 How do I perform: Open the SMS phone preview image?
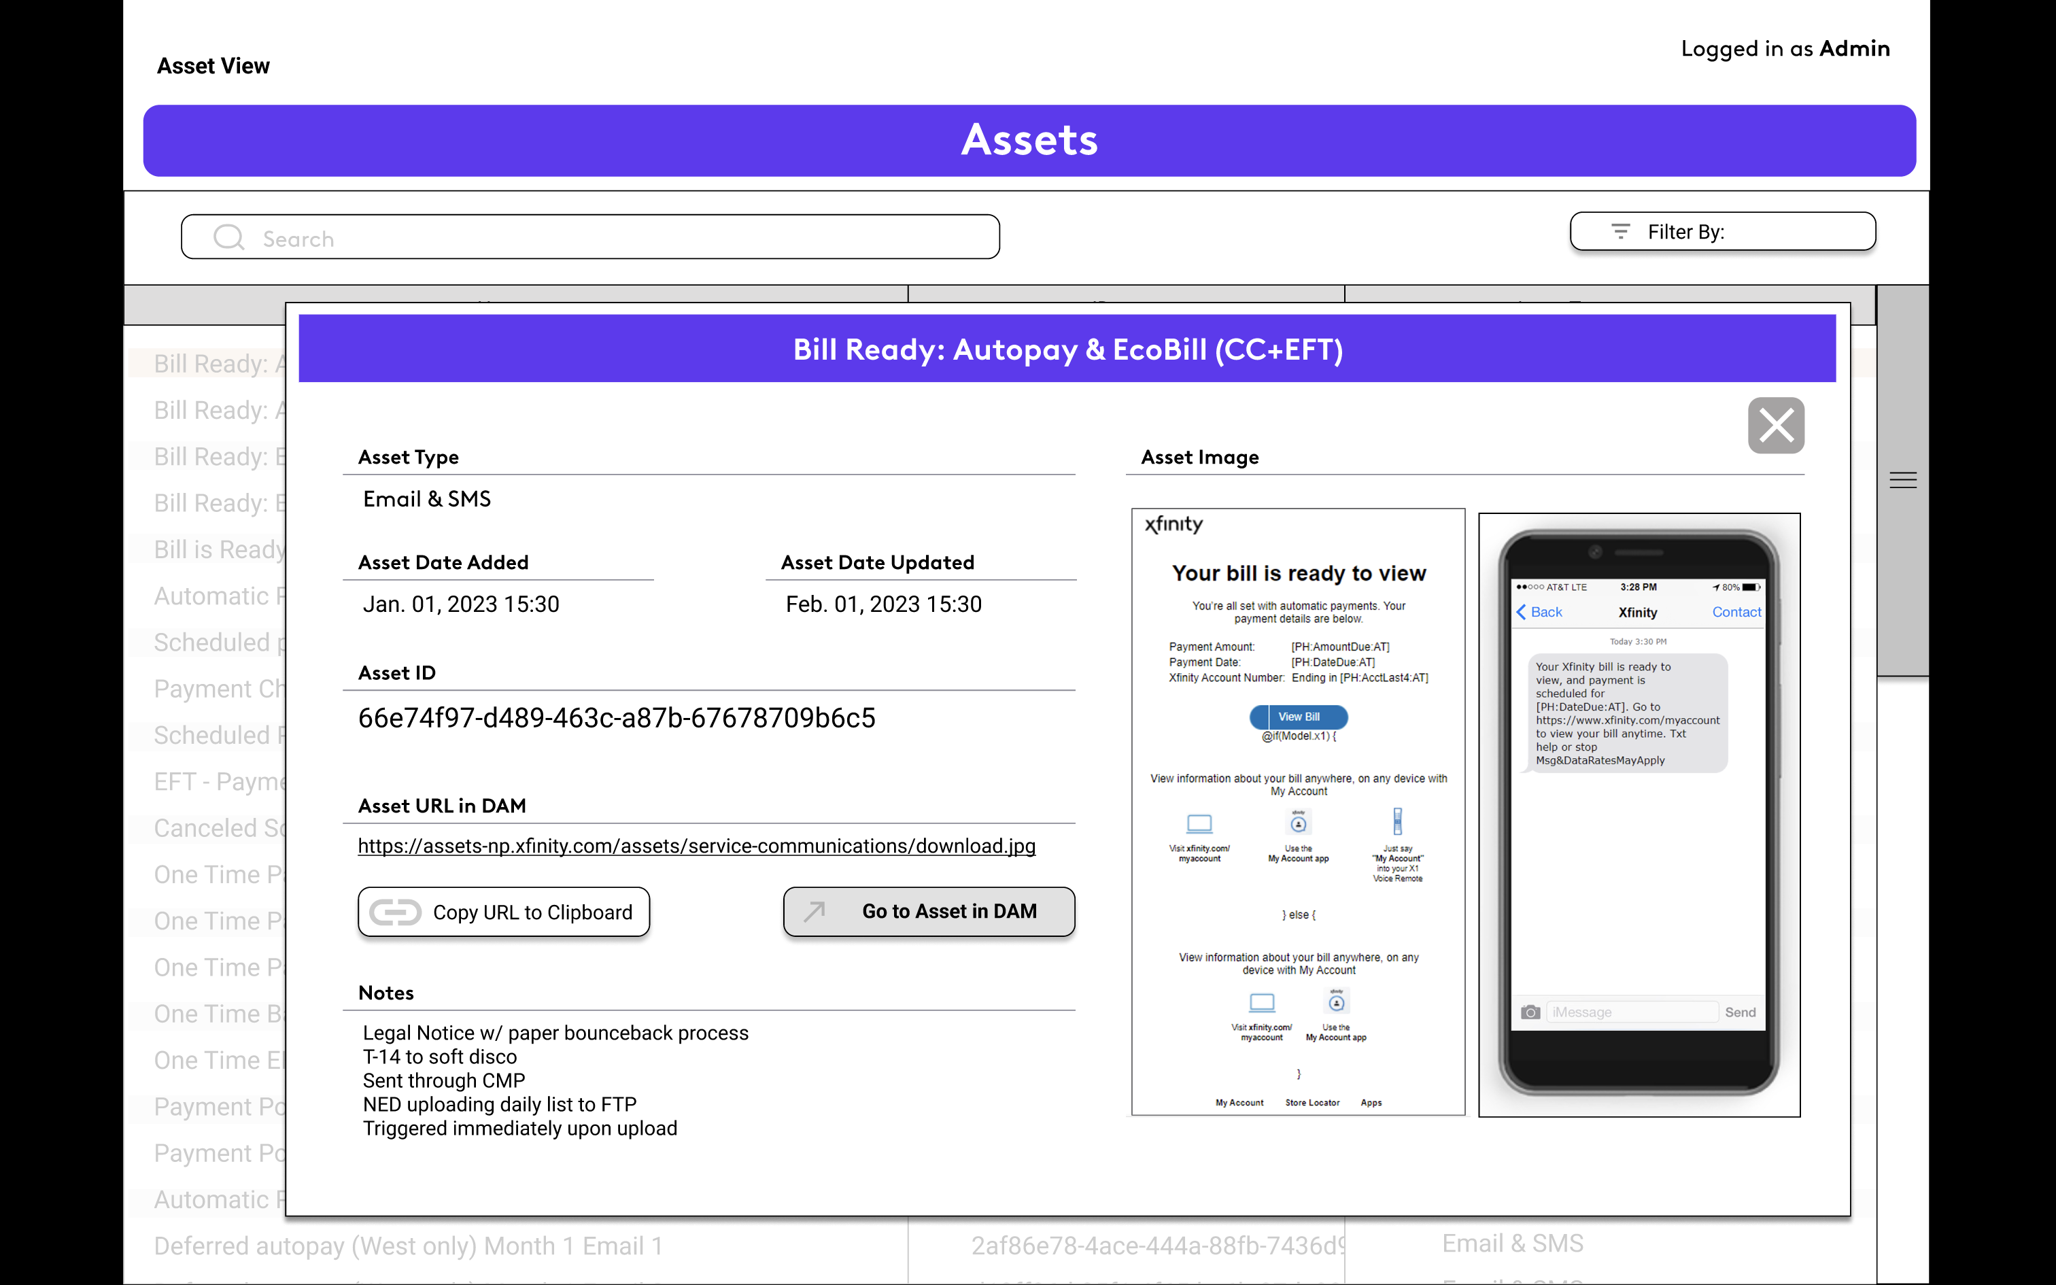point(1639,815)
